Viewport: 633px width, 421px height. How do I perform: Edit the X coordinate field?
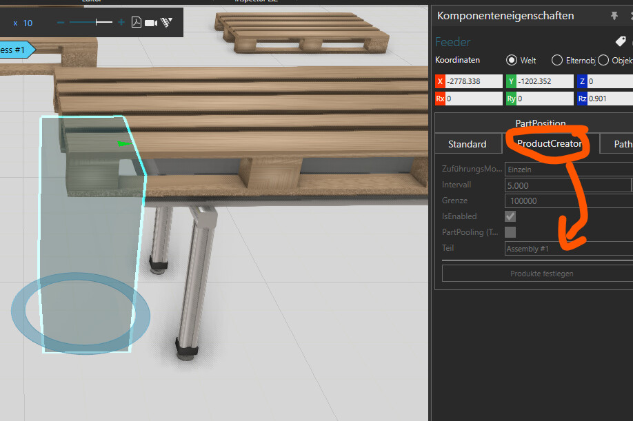pyautogui.click(x=474, y=81)
